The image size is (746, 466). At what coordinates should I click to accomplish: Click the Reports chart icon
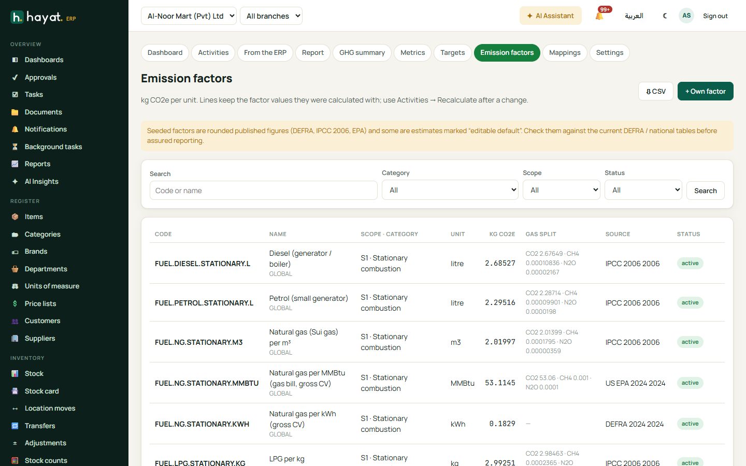tap(15, 164)
